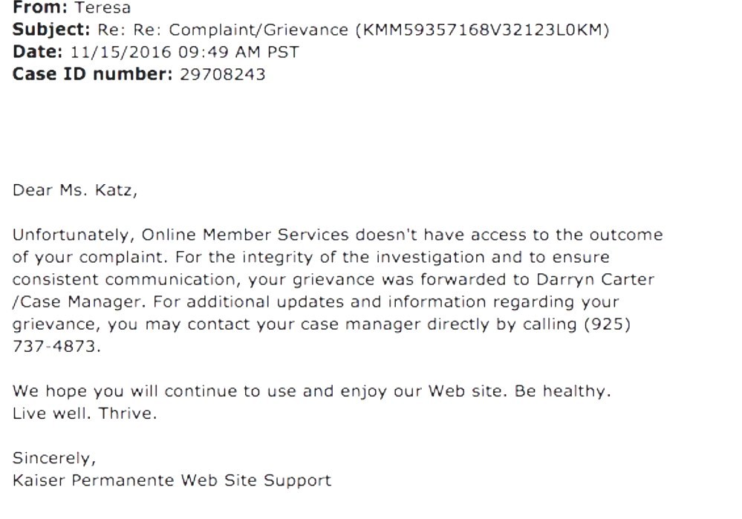Select the Subject line reference code KMM59357168V32123L0KM
Screen dimensions: 742x519
point(482,30)
